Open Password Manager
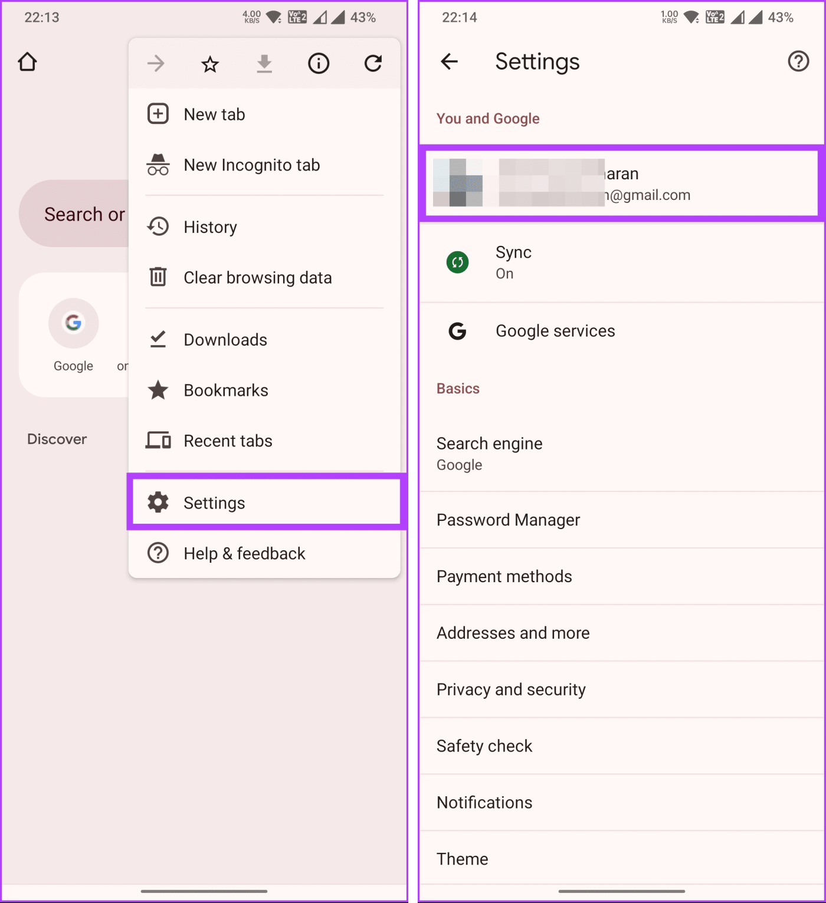 point(508,520)
